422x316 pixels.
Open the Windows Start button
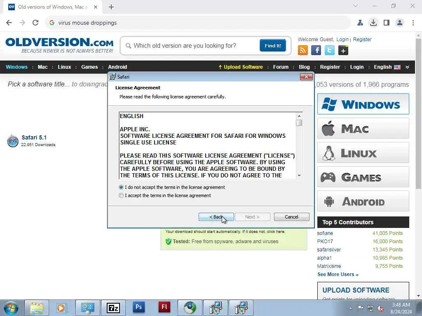(x=11, y=308)
